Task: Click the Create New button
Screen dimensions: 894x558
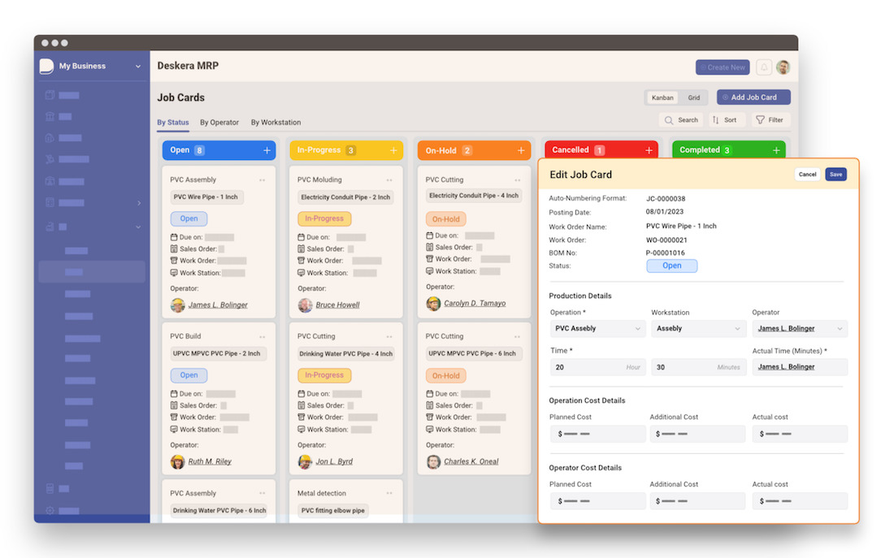Action: coord(723,67)
